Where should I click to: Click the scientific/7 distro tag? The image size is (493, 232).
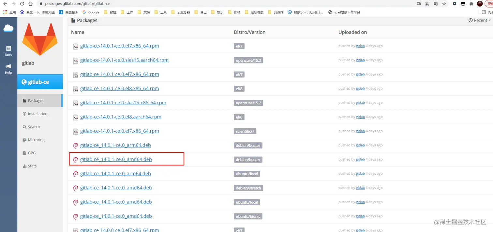[245, 131]
